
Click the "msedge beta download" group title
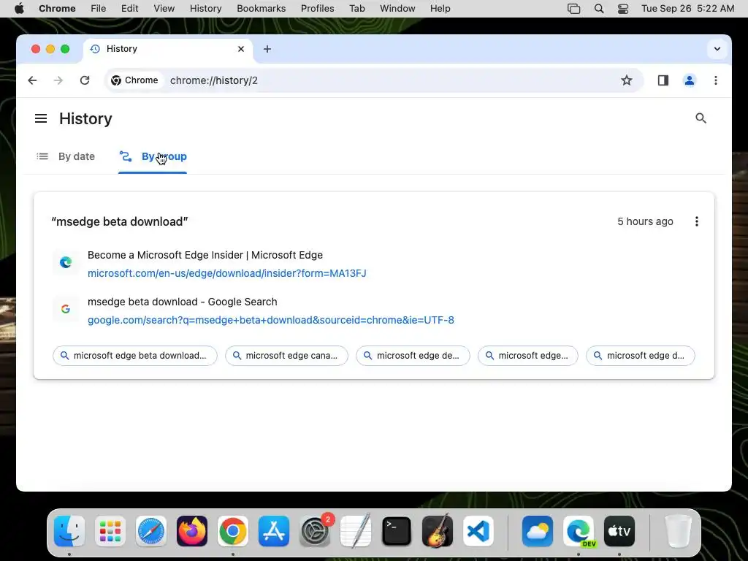120,221
